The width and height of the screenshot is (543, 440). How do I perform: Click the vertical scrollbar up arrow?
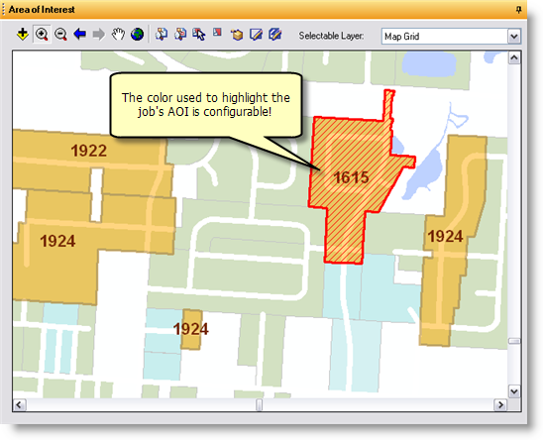pos(514,57)
